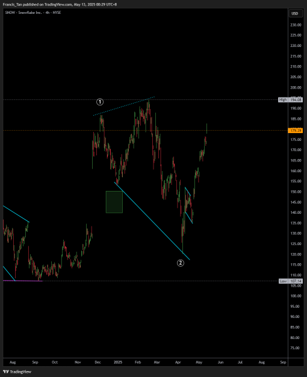Click the Jul label on time axis
Viewport: 307px width, 377px height.
[x=240, y=362]
